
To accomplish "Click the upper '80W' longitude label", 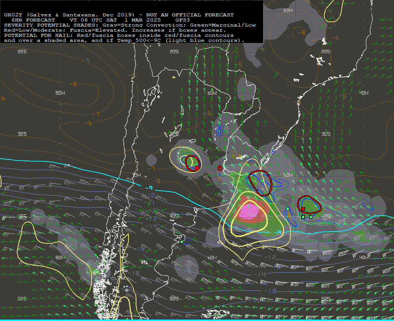I will 60,93.
